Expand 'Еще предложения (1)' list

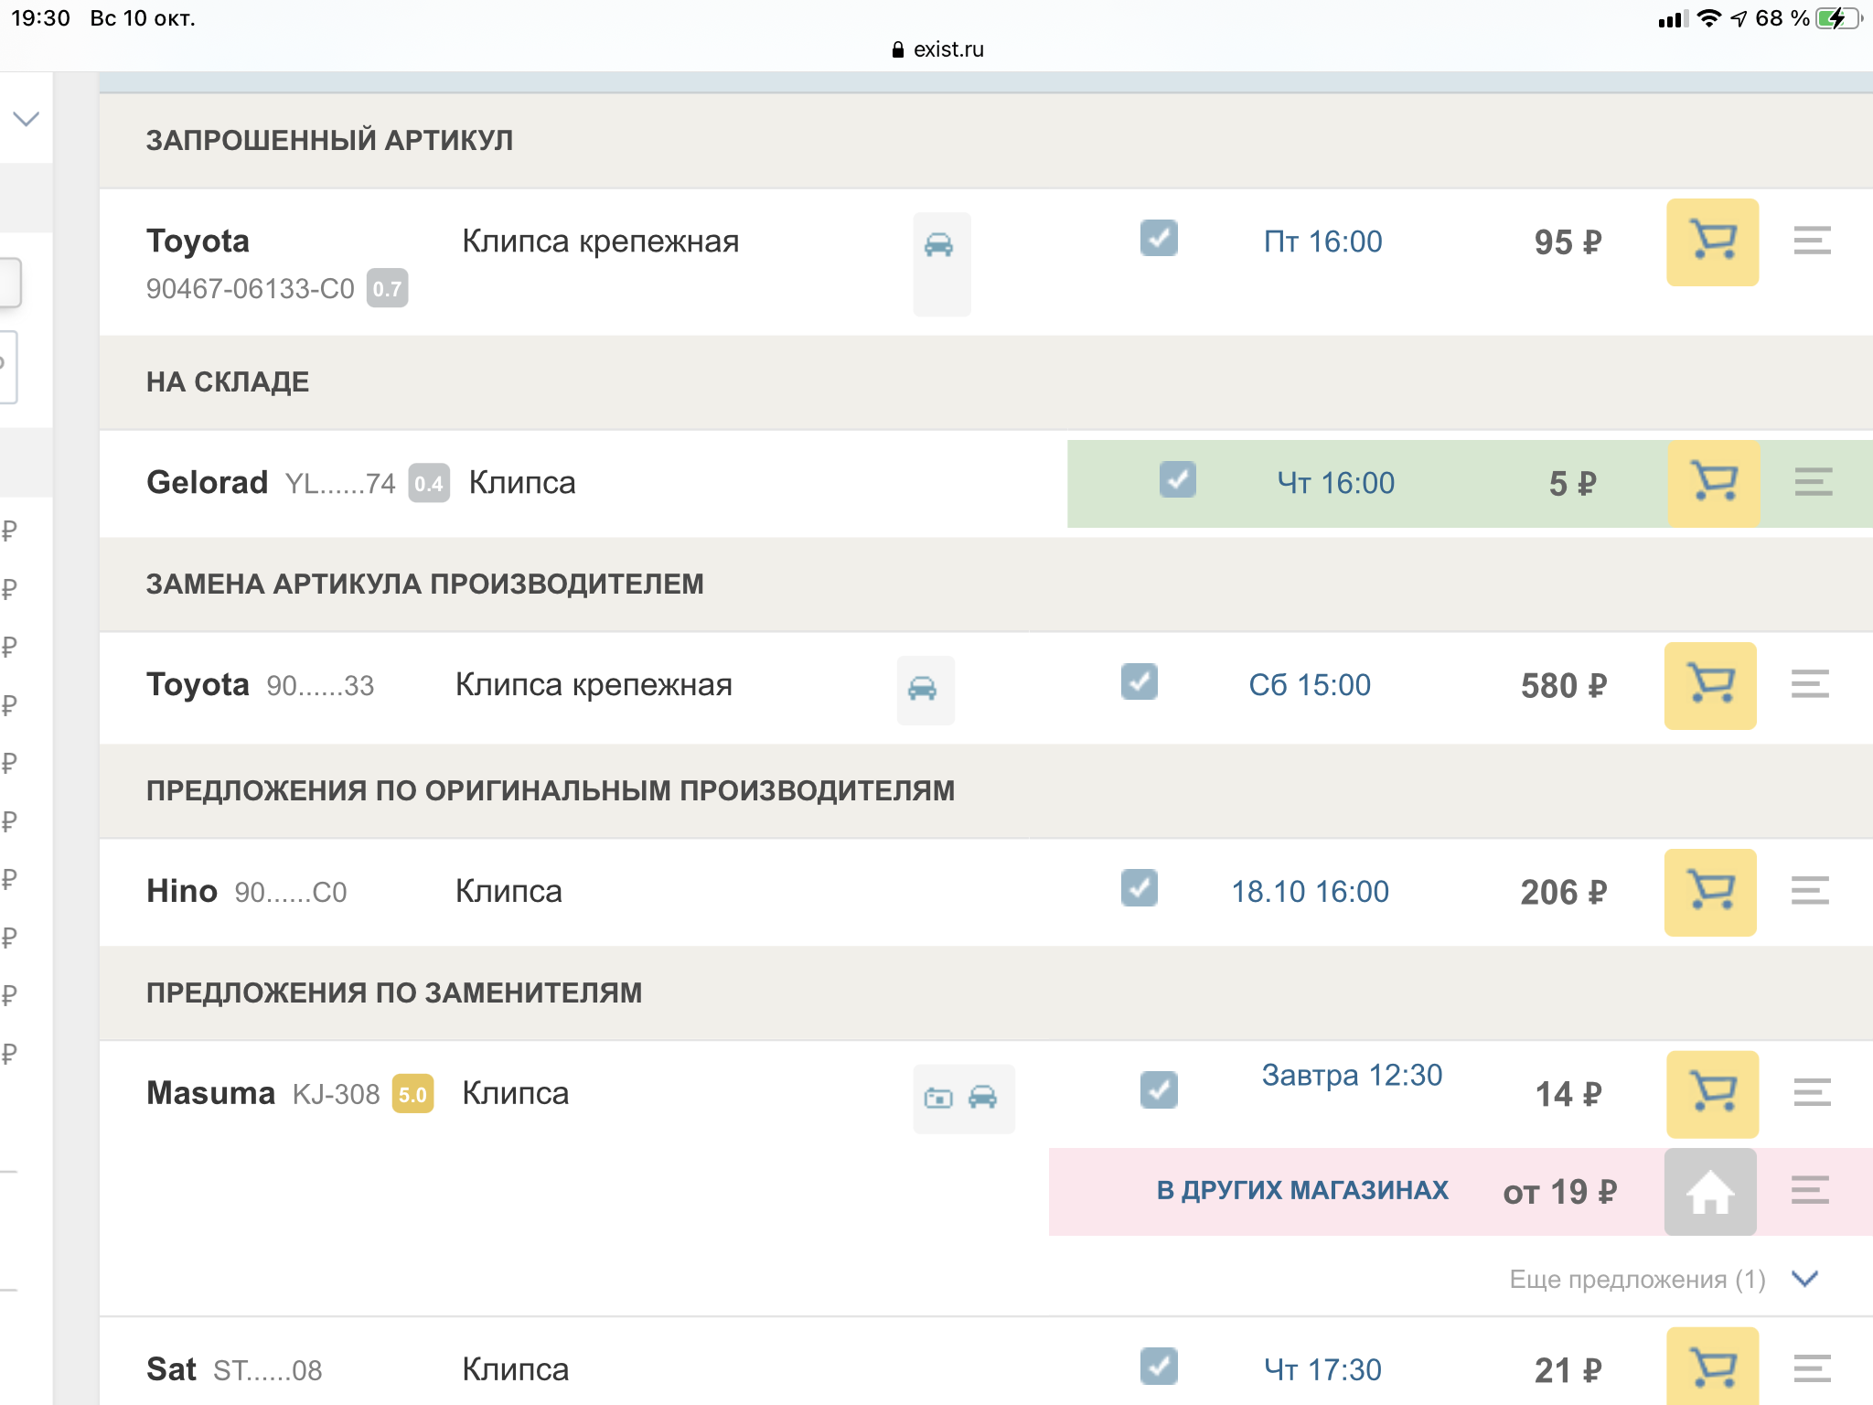1663,1279
